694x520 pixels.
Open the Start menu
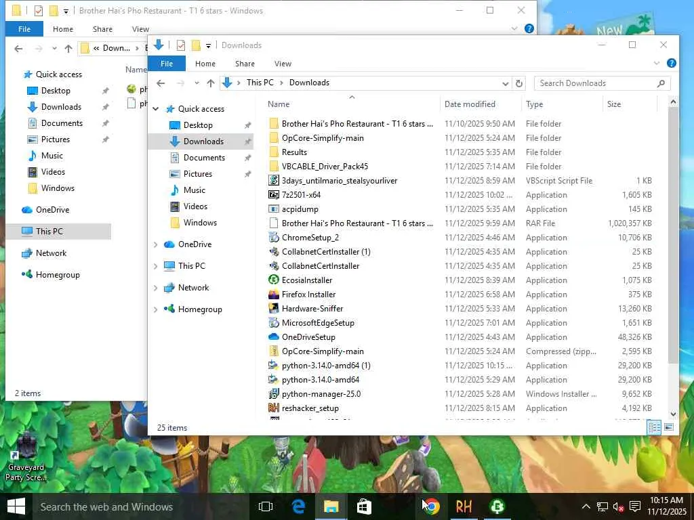coord(16,506)
